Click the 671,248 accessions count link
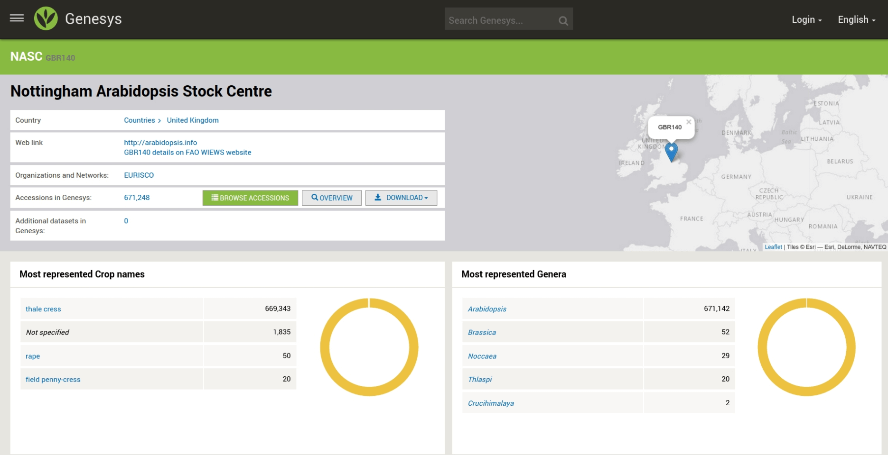 (x=137, y=198)
